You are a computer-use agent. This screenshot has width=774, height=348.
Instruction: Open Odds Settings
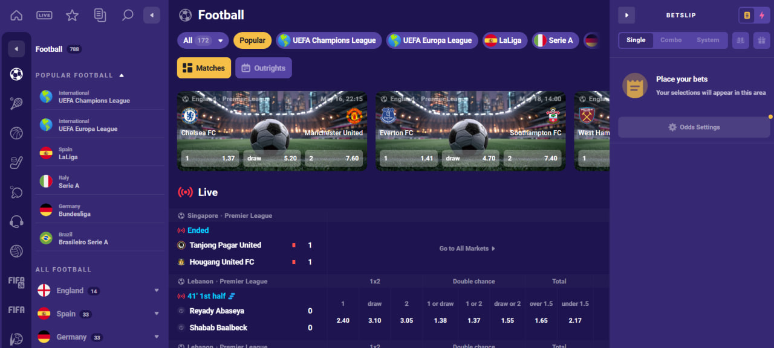694,127
